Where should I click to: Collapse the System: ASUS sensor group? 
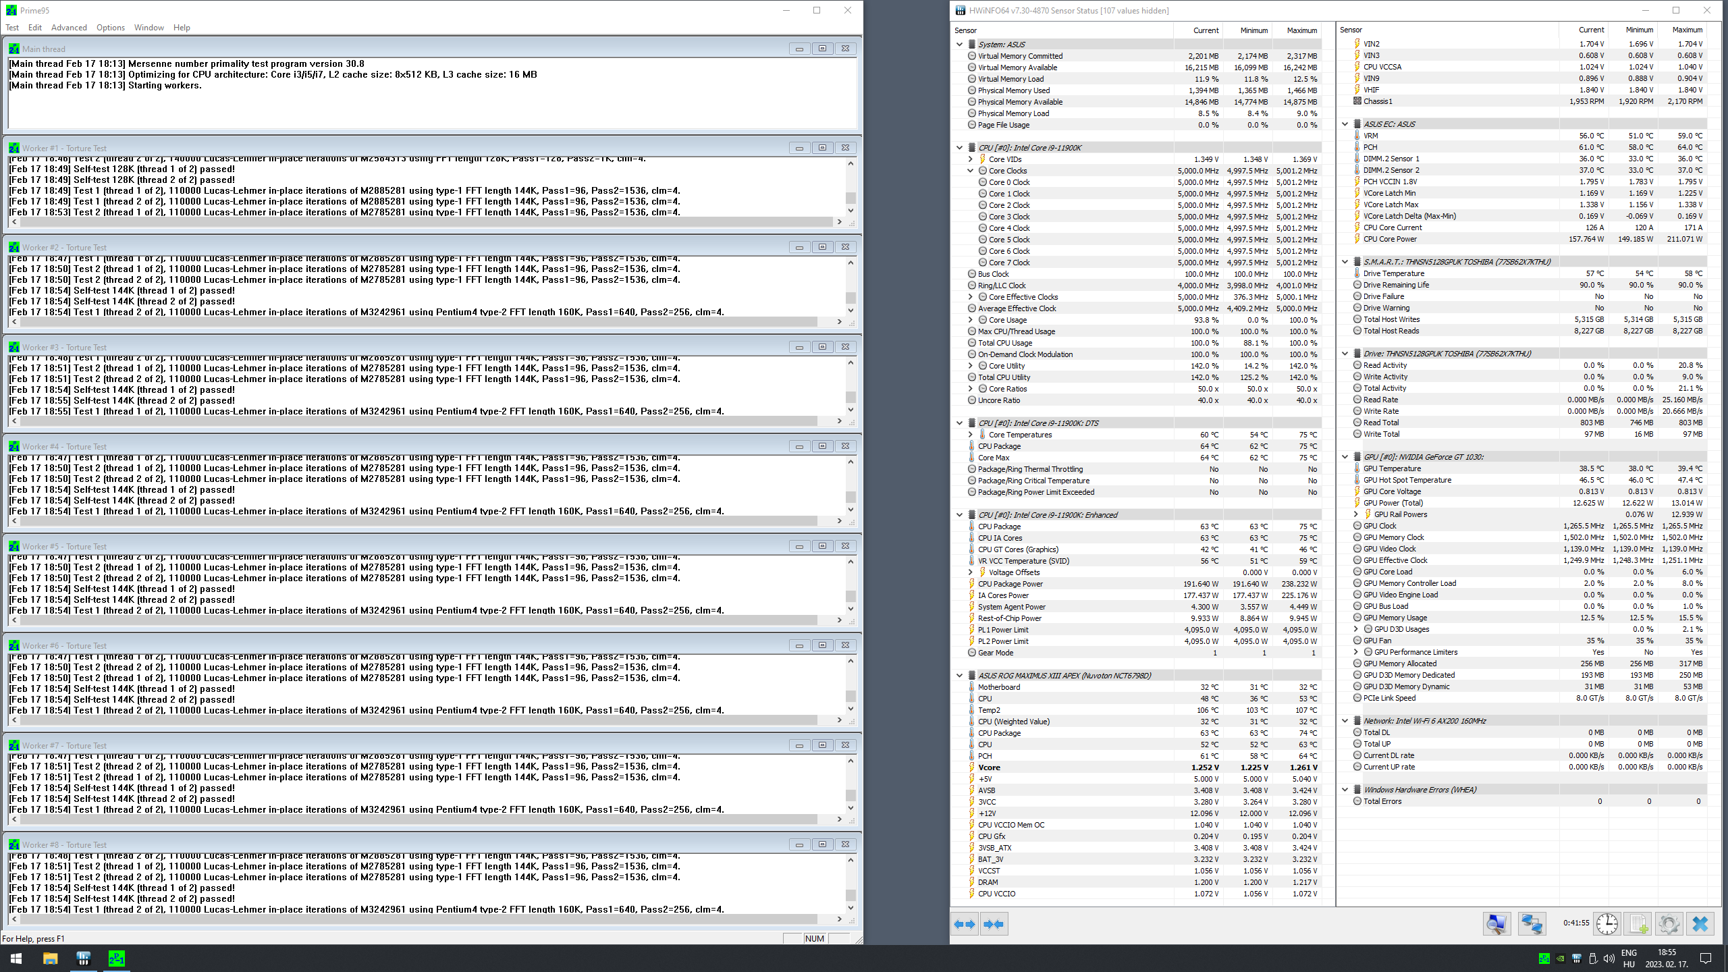pos(959,45)
